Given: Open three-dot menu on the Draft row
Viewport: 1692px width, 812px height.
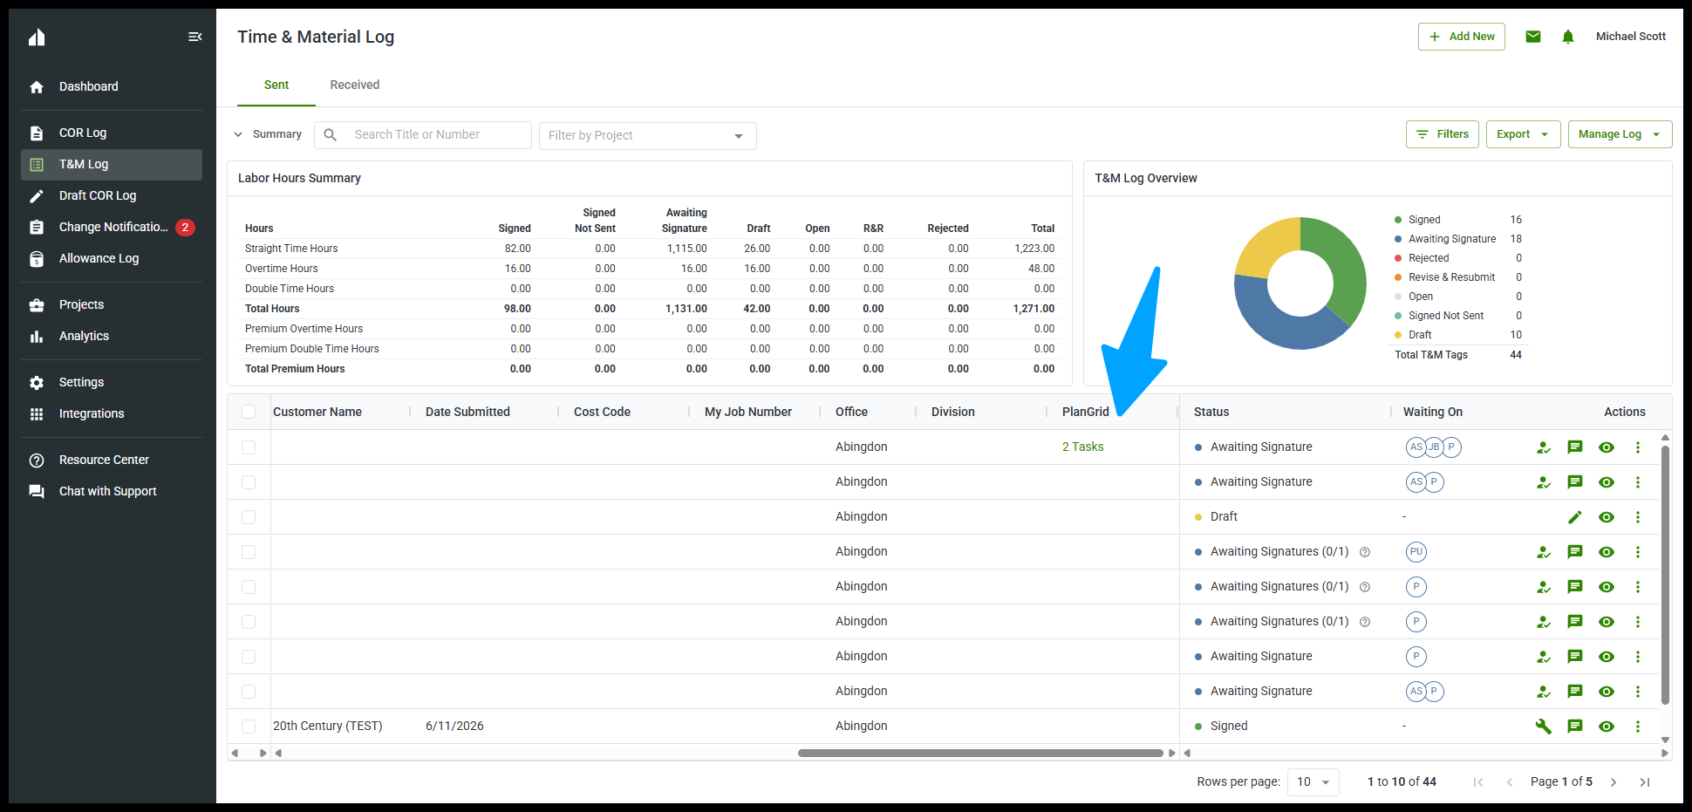Looking at the screenshot, I should point(1637,517).
